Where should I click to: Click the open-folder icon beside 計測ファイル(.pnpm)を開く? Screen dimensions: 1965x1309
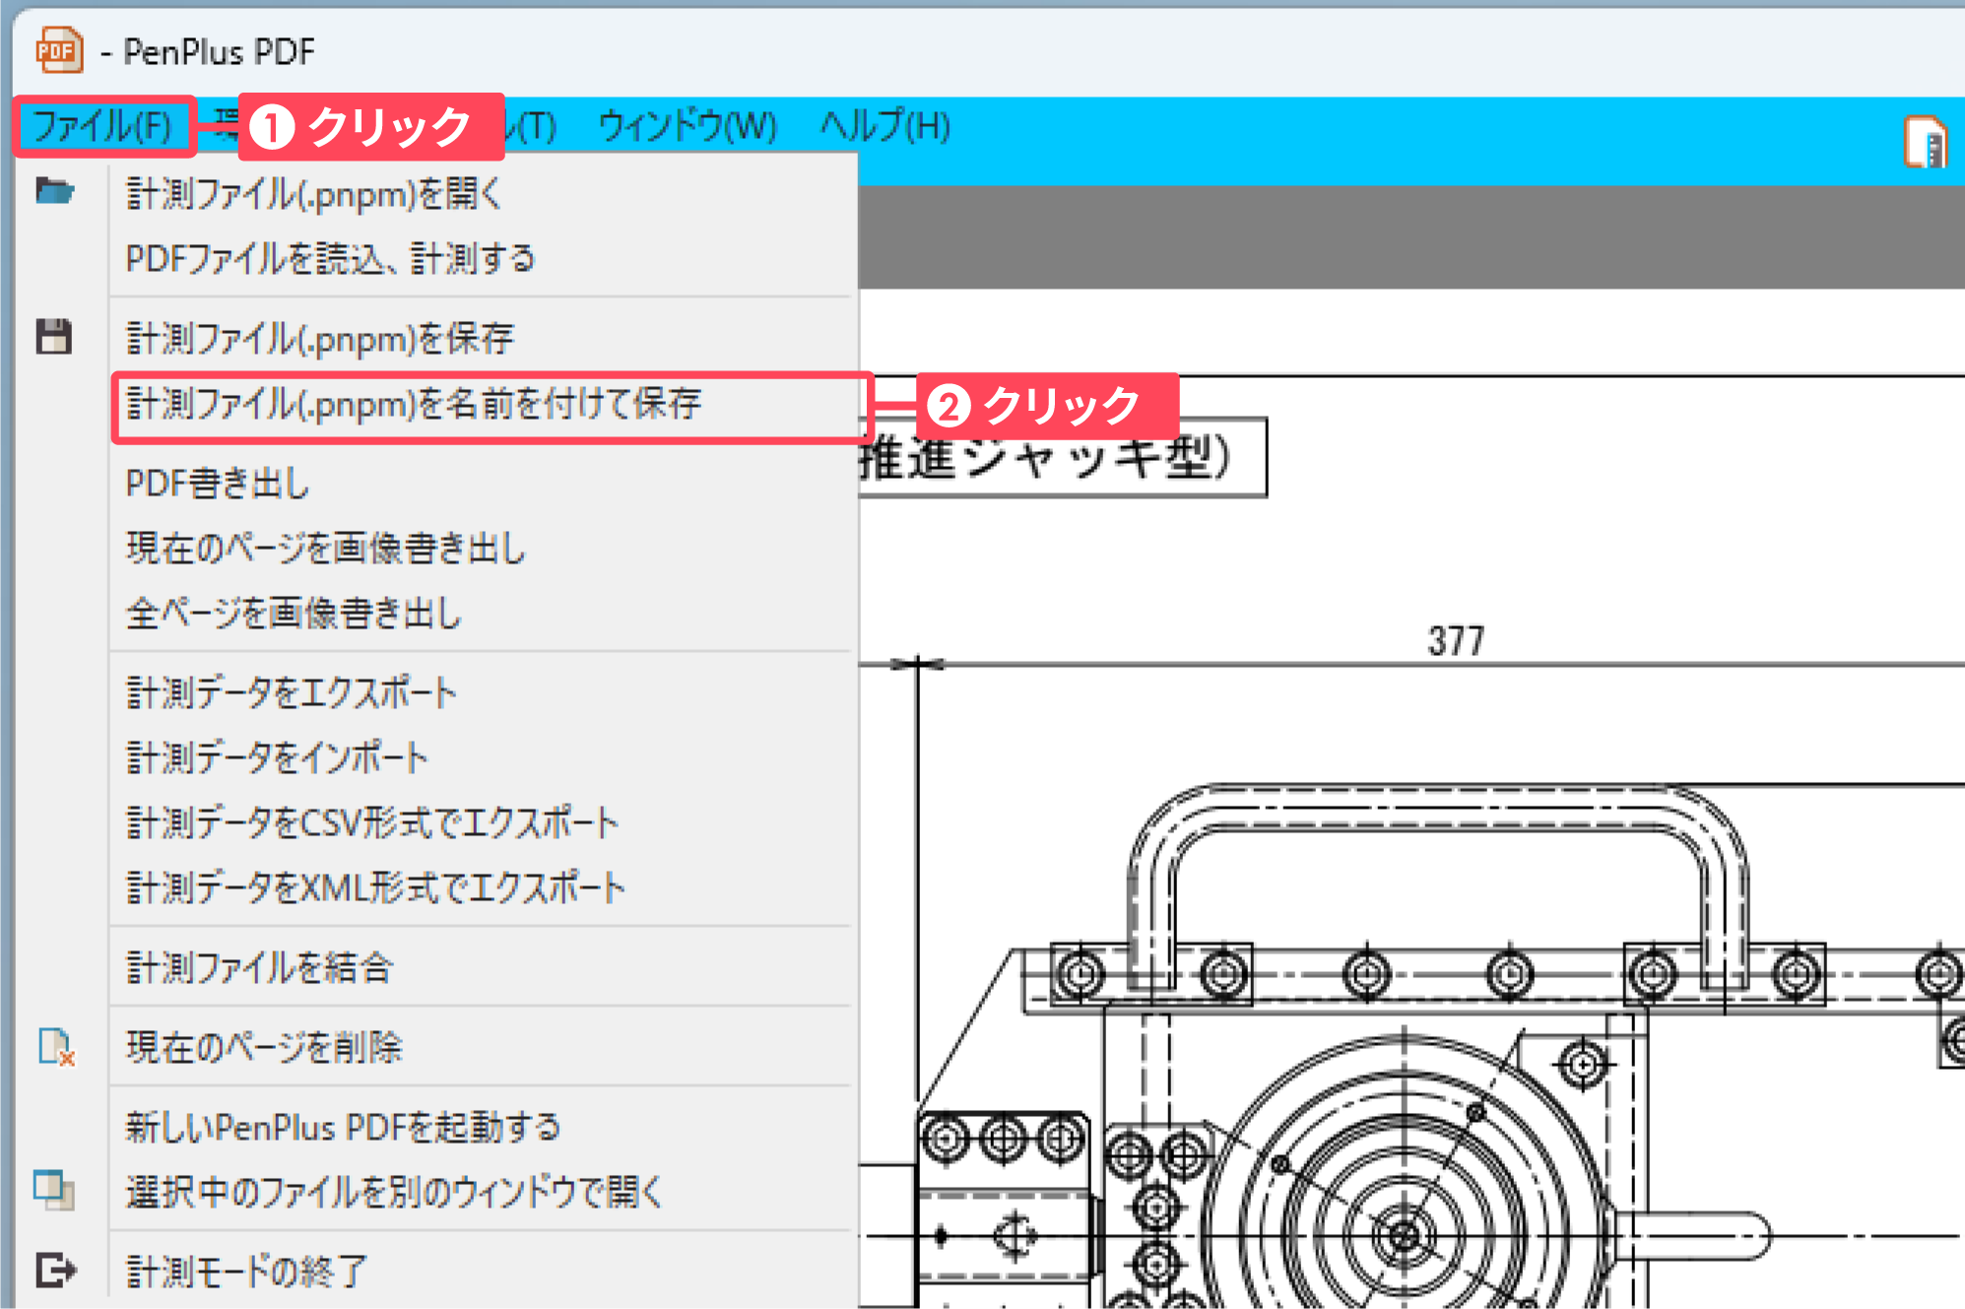(x=55, y=191)
